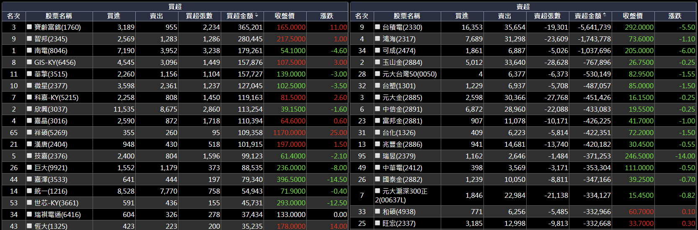698x230 pixels.
Task: Check the box beside 南電(8046)
Action: pyautogui.click(x=29, y=50)
